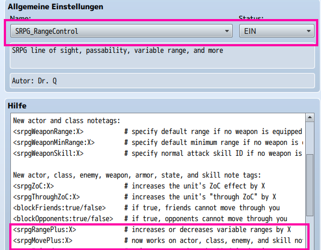Click scrollbar track above the thumb
This screenshot has height=250, width=321.
coord(310,138)
